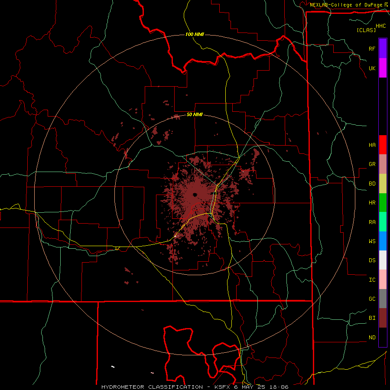Click the UK magenta legend color swatch
The image size is (390, 390).
(383, 68)
